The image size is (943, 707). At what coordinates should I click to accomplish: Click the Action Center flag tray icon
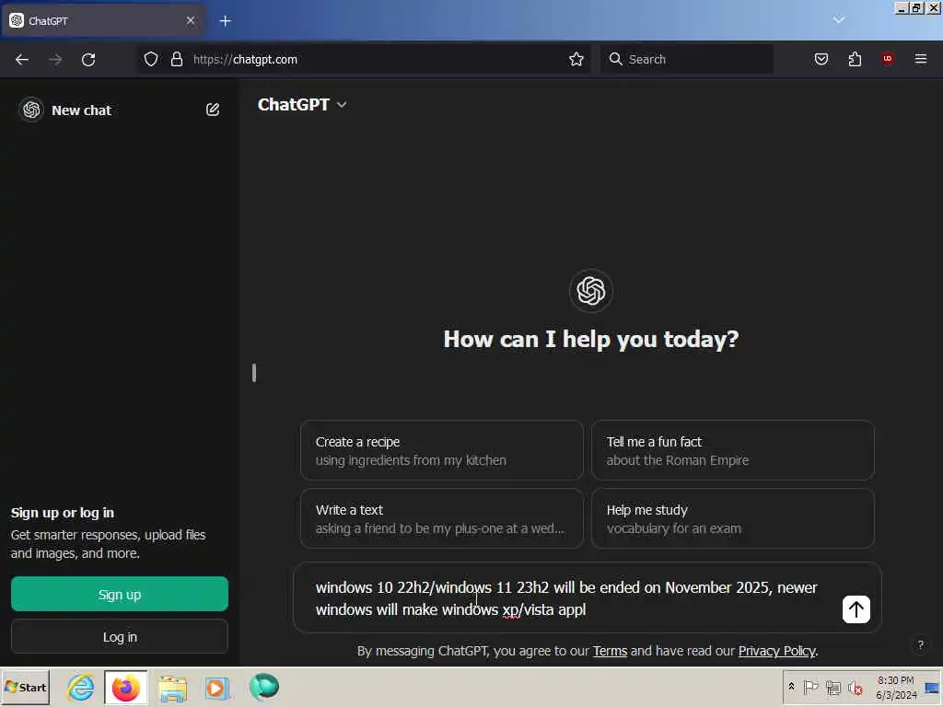(x=810, y=687)
